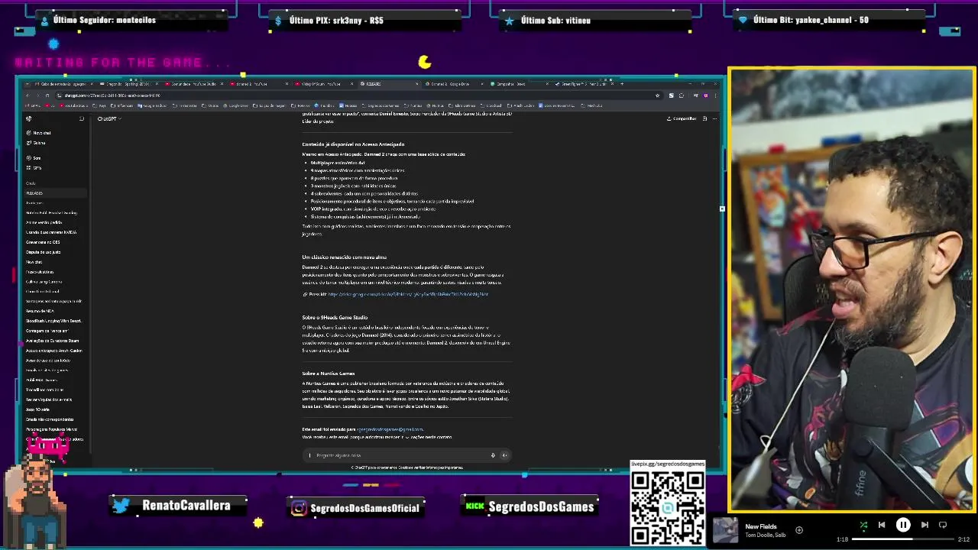Open the 'Avaliações de Curadores Steam' chat
Viewport: 978px width, 550px height.
[52, 341]
